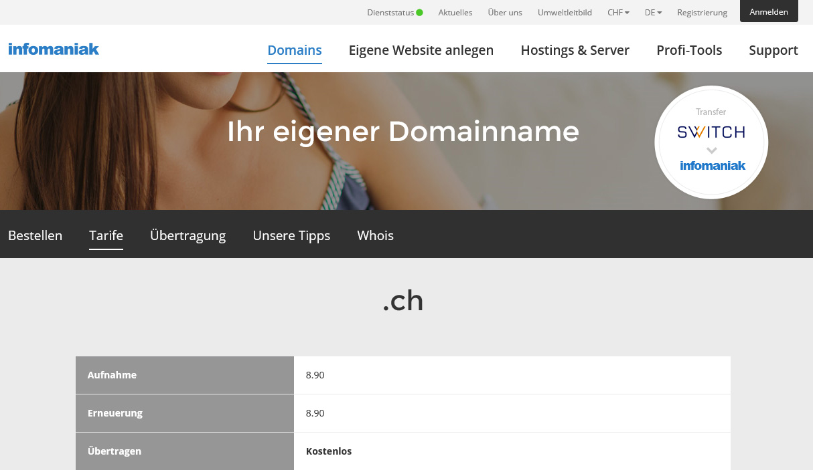Select the Erneuerung price 8.90

tap(315, 413)
